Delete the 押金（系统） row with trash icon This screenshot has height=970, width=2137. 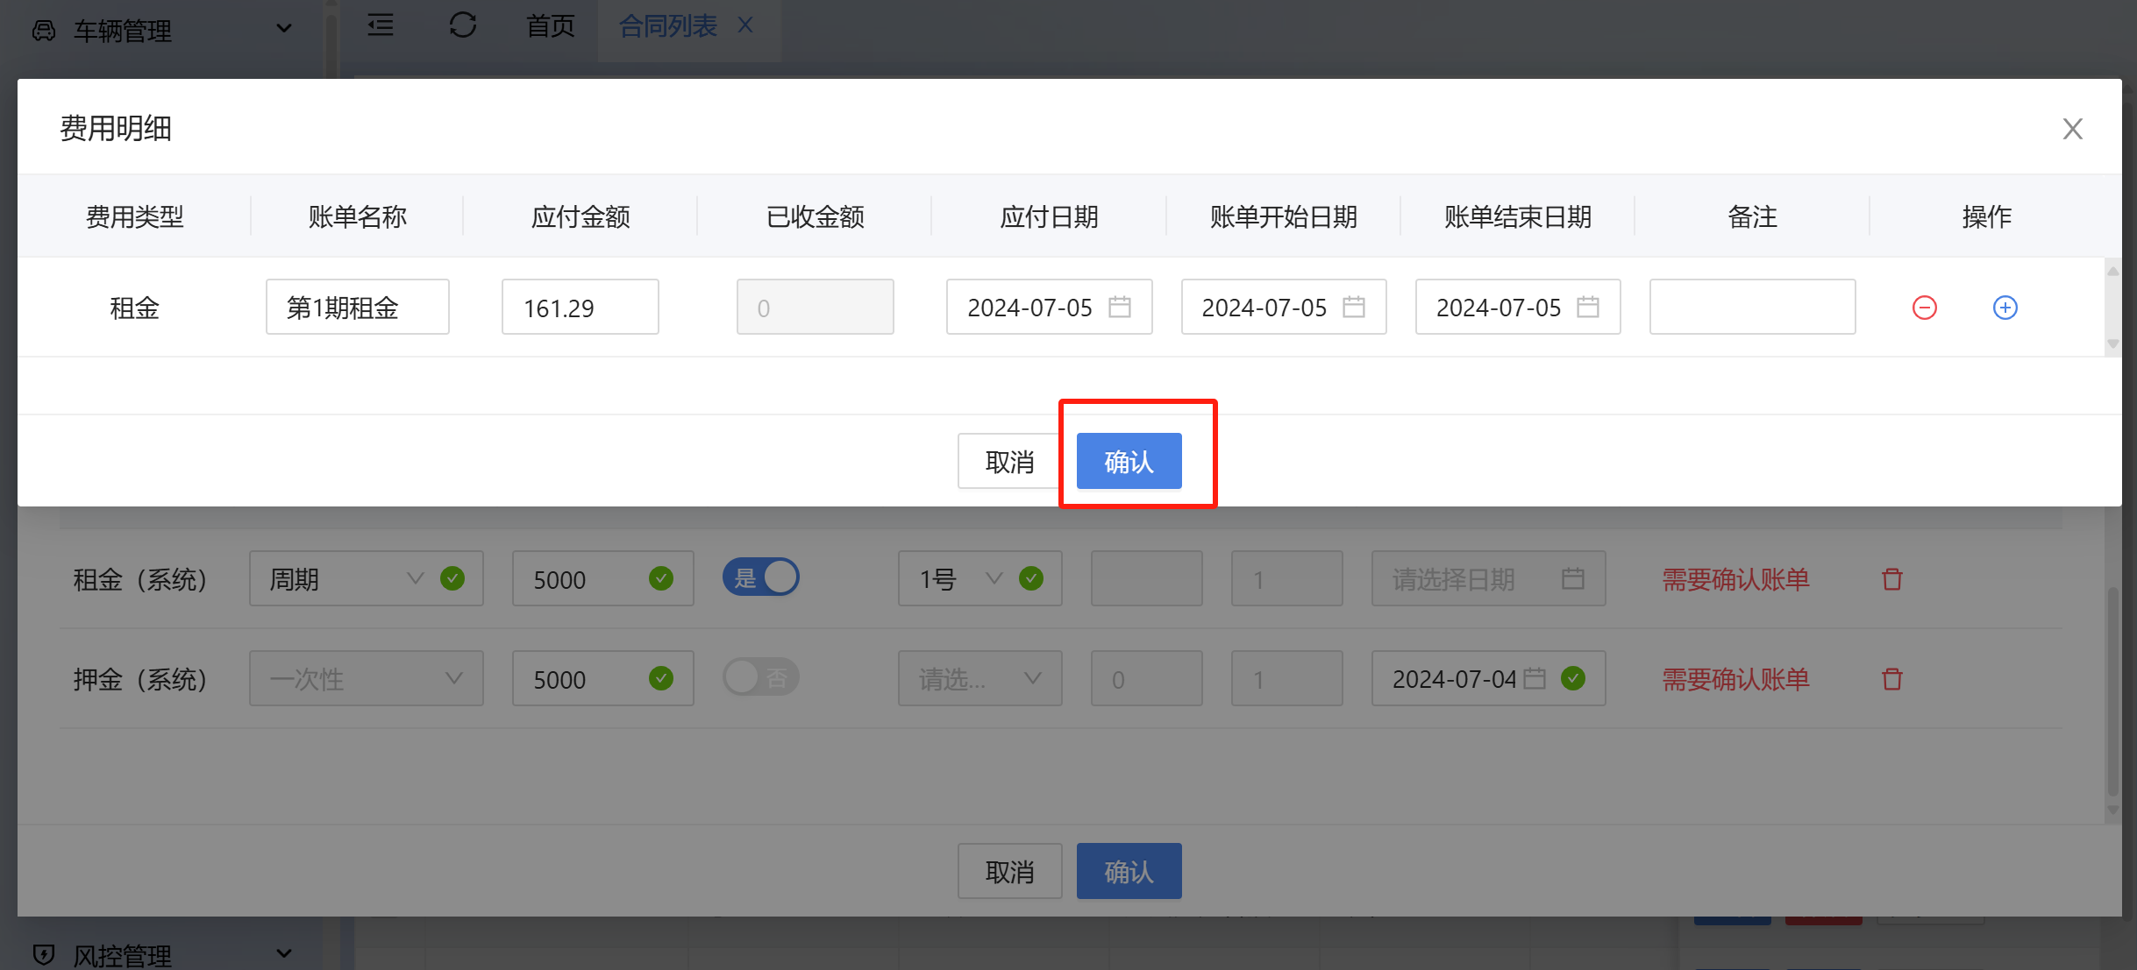pyautogui.click(x=1891, y=679)
